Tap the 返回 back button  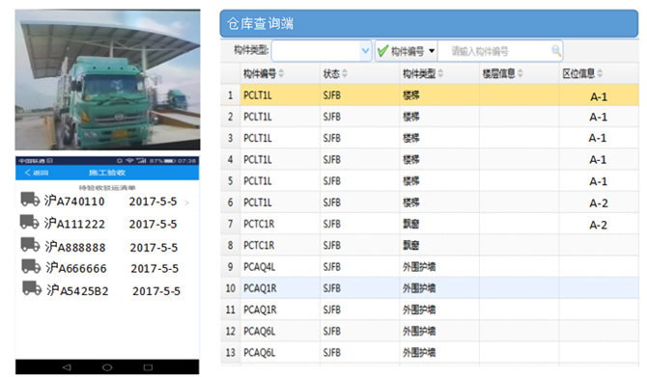(37, 173)
